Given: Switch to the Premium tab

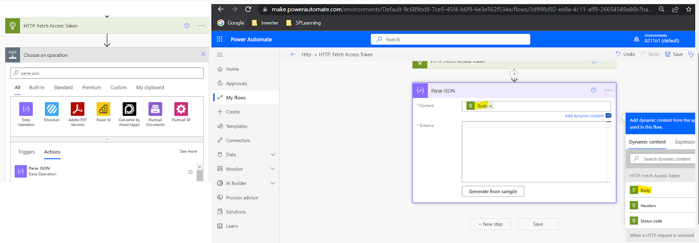Looking at the screenshot, I should [x=92, y=87].
